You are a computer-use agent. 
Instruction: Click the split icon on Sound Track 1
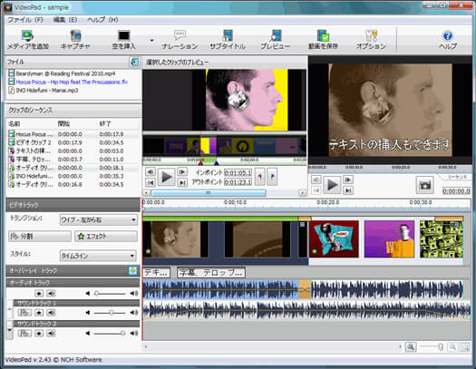(24, 312)
